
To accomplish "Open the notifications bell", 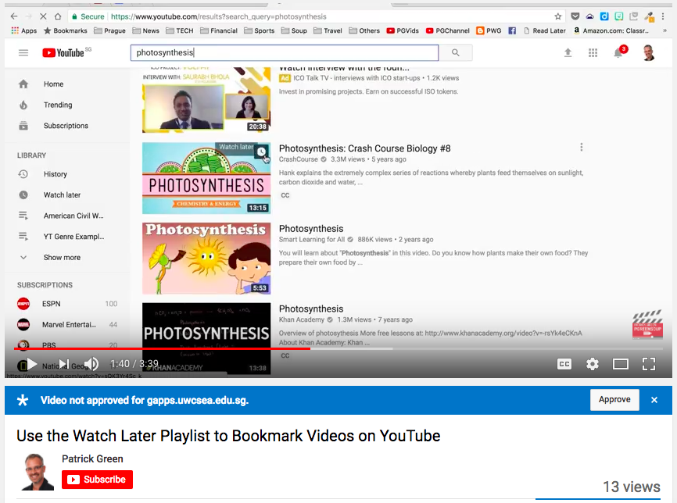I will [x=618, y=52].
